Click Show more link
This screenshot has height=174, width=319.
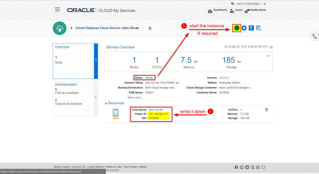click(x=135, y=98)
